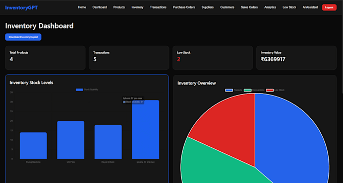Click the Iphone 17 pro max axis label
The height and width of the screenshot is (183, 343).
[x=146, y=162]
